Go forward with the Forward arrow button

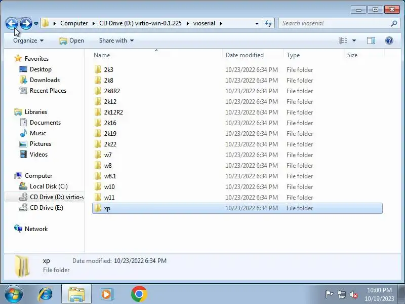[x=26, y=23]
